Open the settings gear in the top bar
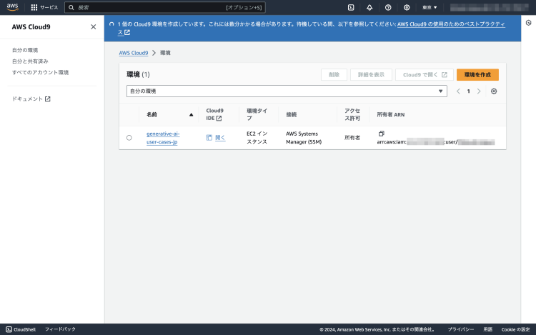This screenshot has height=335, width=536. [407, 7]
